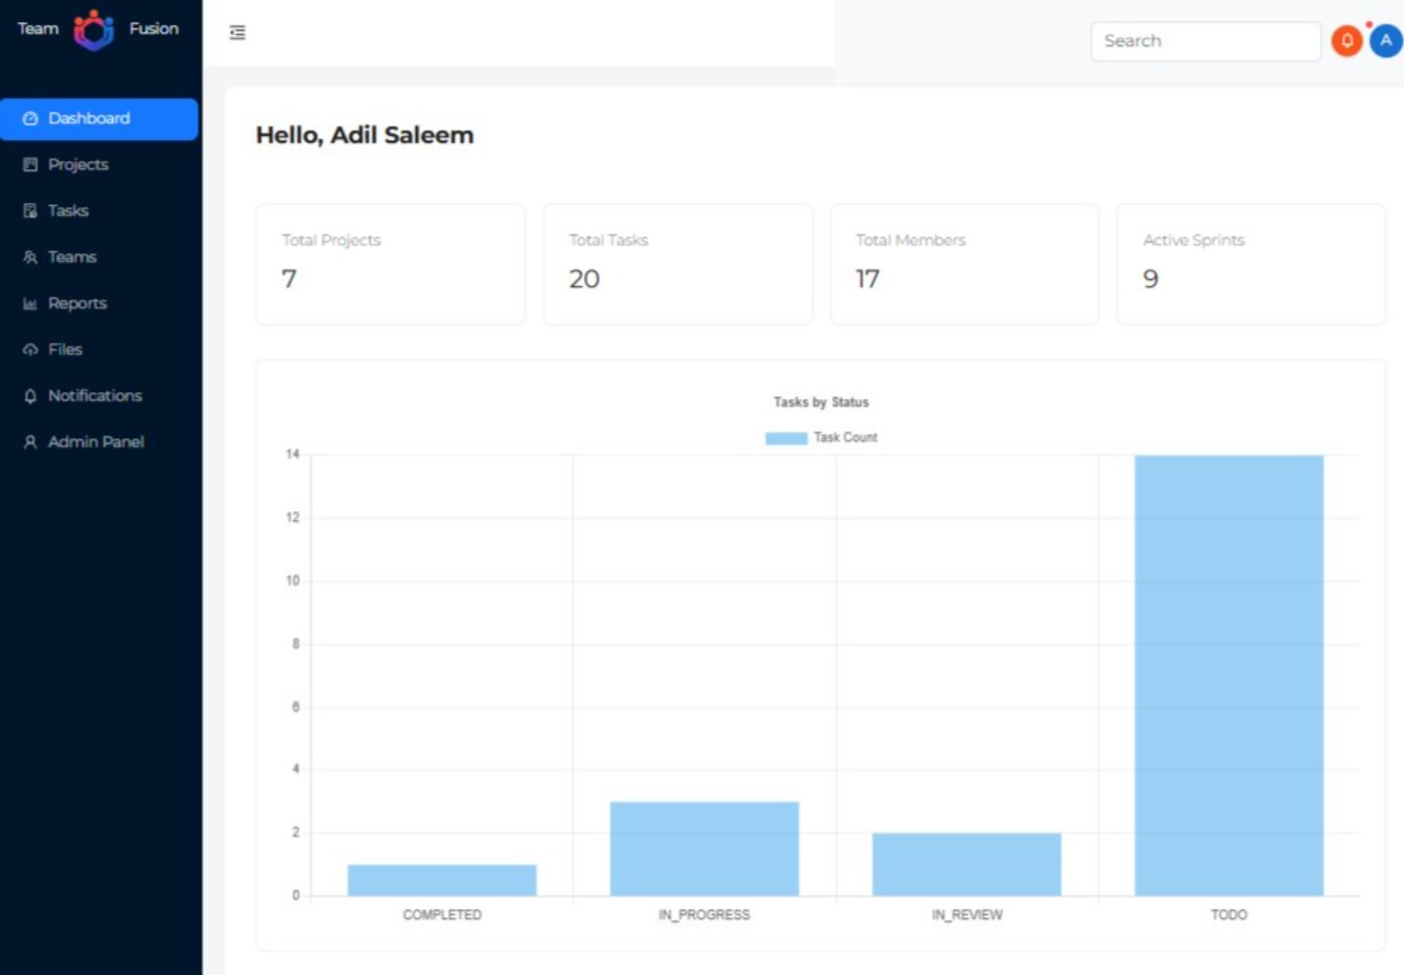The image size is (1404, 975).
Task: Click the TODO bar in chart
Action: point(1228,675)
